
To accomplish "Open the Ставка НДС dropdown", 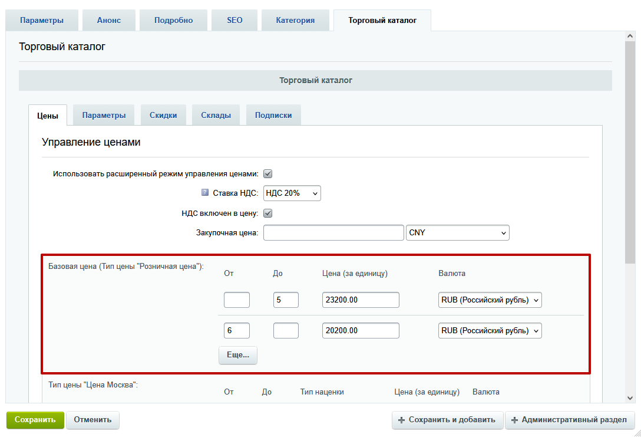I will [292, 193].
